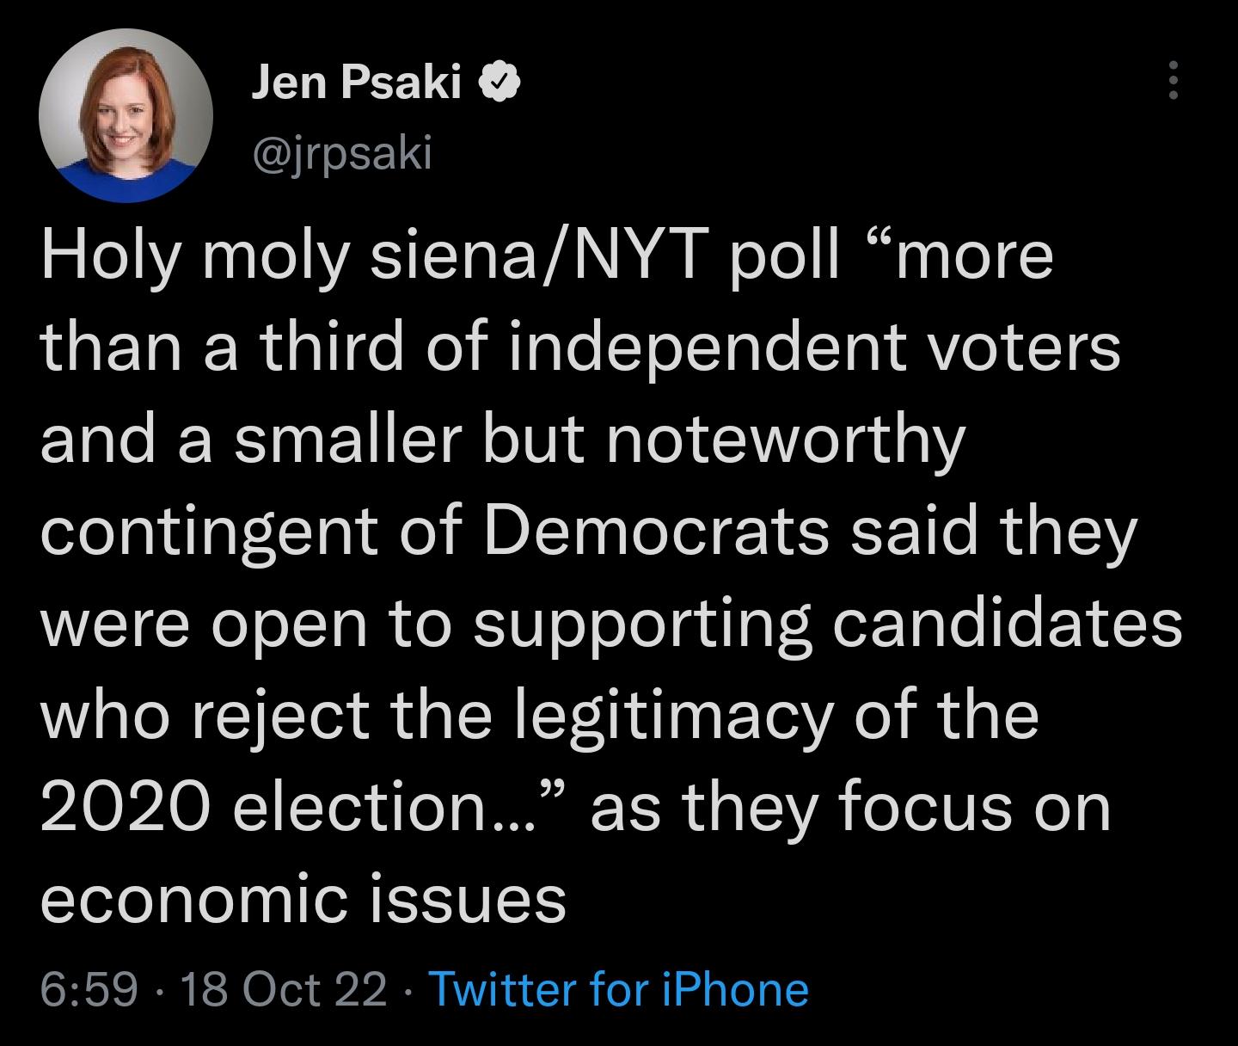The height and width of the screenshot is (1046, 1238).
Task: Open the three-dot more options menu
Action: (1174, 82)
